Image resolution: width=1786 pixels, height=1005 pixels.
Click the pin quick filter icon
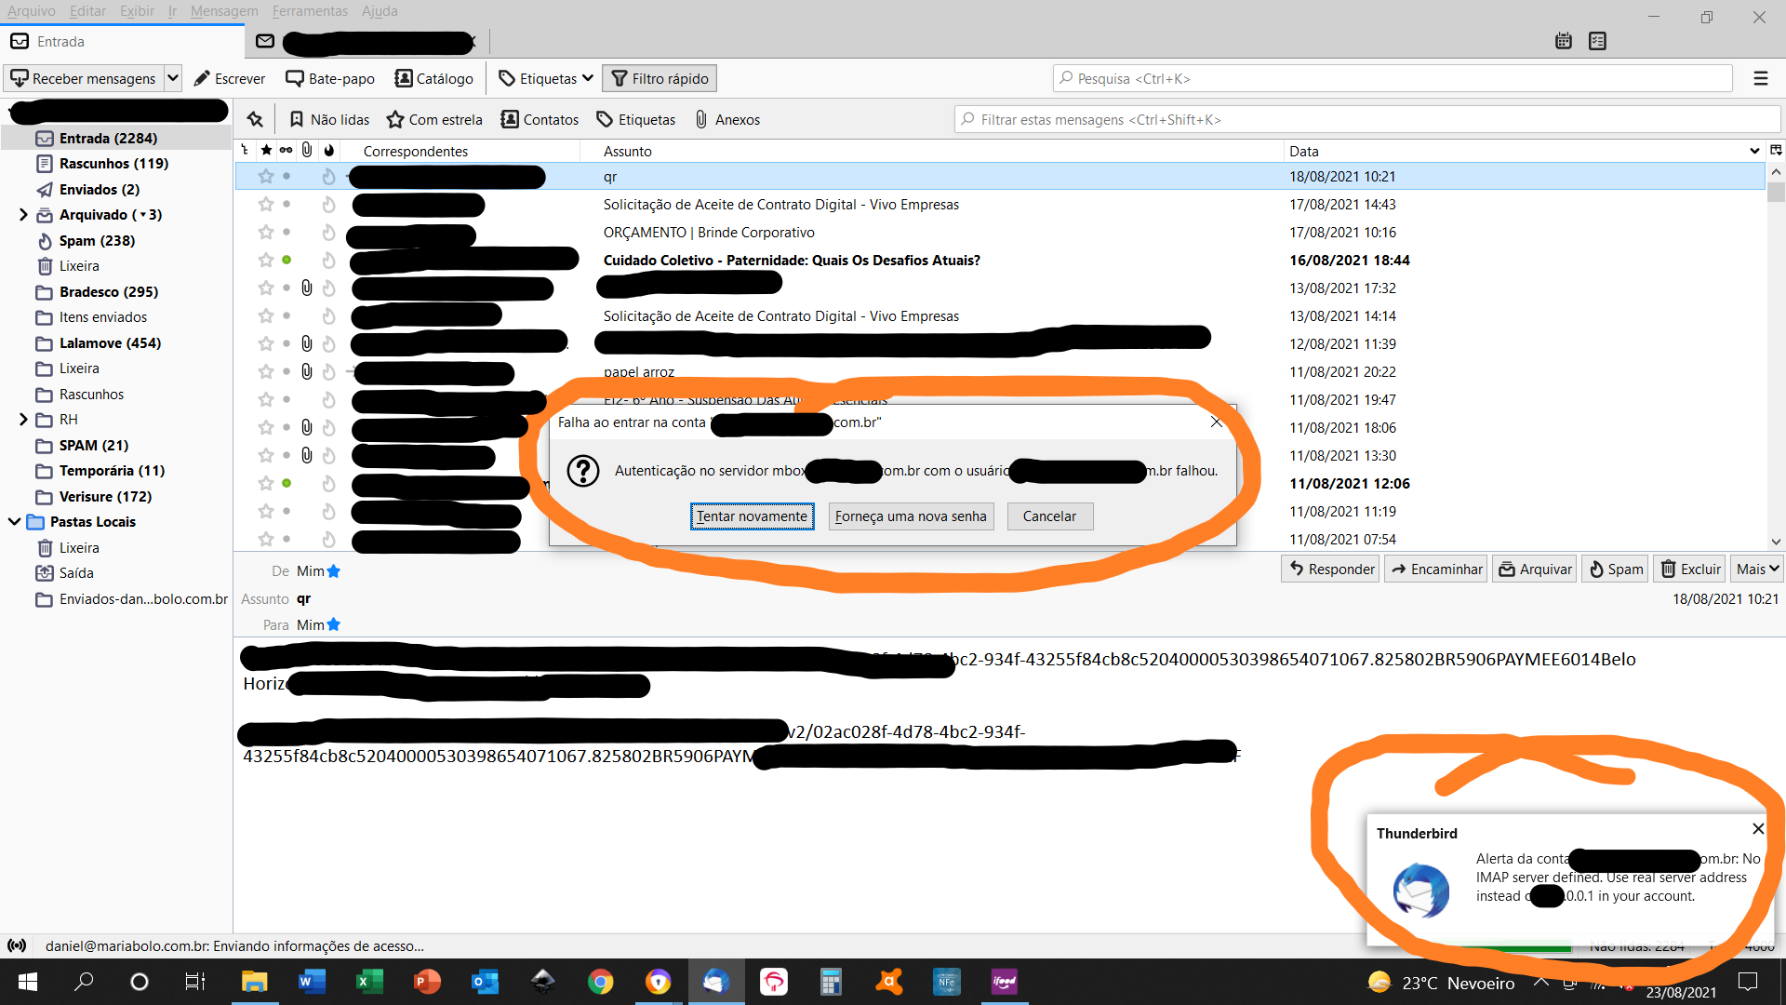255,119
